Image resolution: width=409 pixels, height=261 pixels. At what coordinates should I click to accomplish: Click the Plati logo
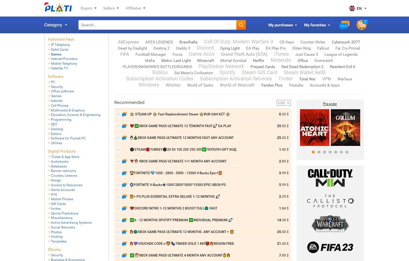click(x=58, y=8)
